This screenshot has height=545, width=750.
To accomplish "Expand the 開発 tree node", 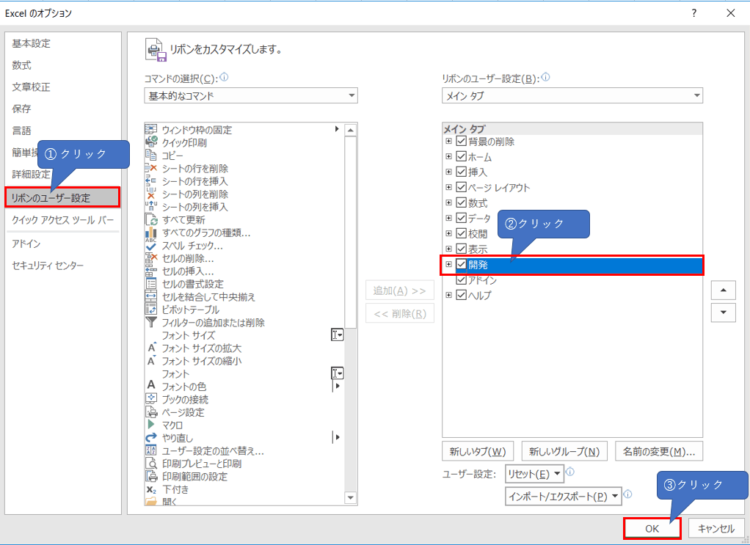I will tap(448, 264).
